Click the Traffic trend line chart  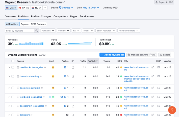pyautogui.click(x=80, y=44)
